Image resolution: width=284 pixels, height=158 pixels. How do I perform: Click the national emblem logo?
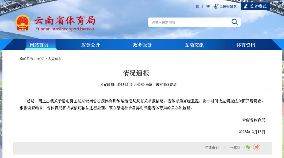tap(23, 23)
